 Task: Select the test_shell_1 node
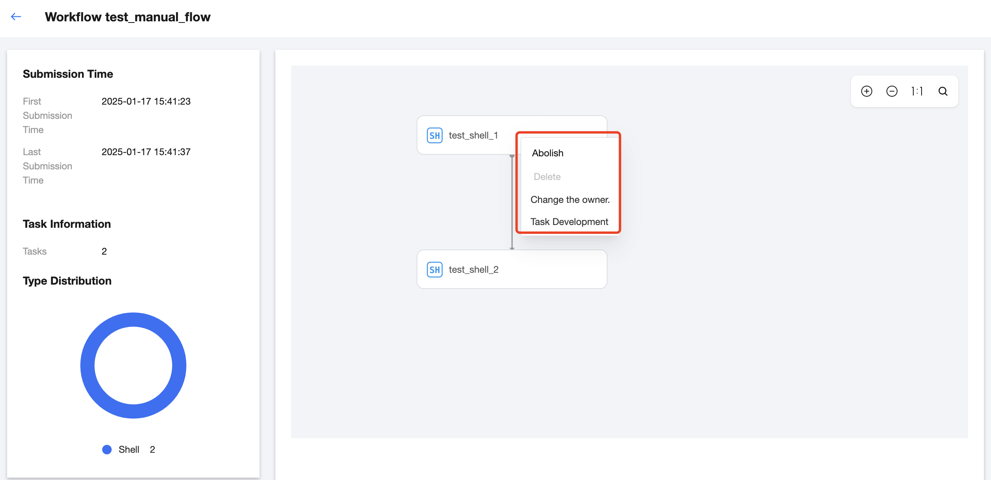(x=473, y=135)
